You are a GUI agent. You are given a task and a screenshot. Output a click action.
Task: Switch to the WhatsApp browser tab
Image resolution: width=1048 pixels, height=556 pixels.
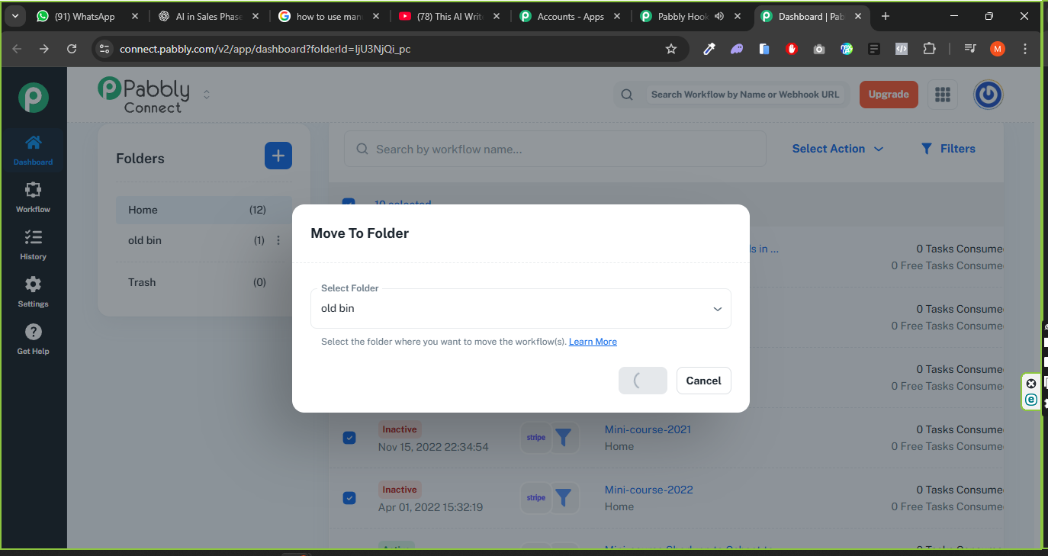(84, 16)
